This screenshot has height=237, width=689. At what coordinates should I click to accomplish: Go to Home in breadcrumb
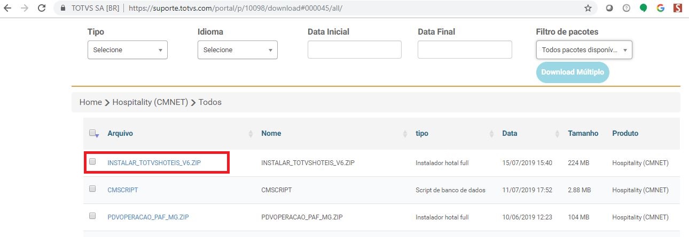pyautogui.click(x=90, y=102)
